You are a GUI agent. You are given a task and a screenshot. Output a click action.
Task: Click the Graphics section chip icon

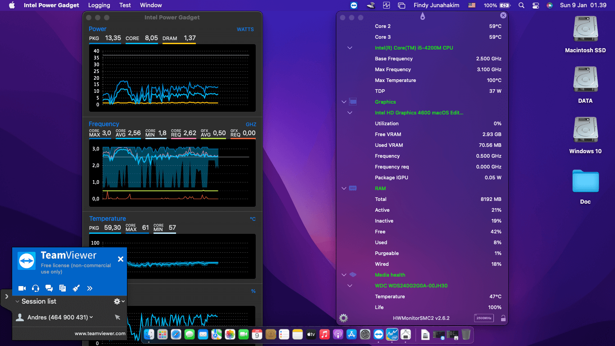pos(353,102)
